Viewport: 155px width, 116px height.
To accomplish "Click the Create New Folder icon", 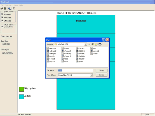I will click(x=96, y=44).
